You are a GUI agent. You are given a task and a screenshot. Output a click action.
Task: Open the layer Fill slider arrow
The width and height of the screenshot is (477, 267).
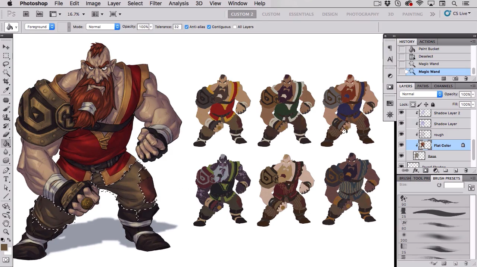pos(472,105)
